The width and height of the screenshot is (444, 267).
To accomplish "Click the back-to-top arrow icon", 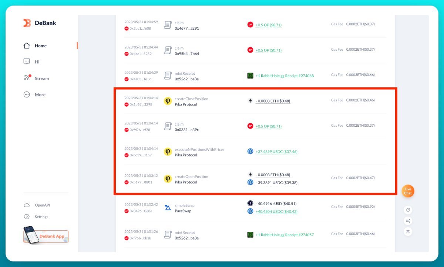I will click(x=408, y=231).
